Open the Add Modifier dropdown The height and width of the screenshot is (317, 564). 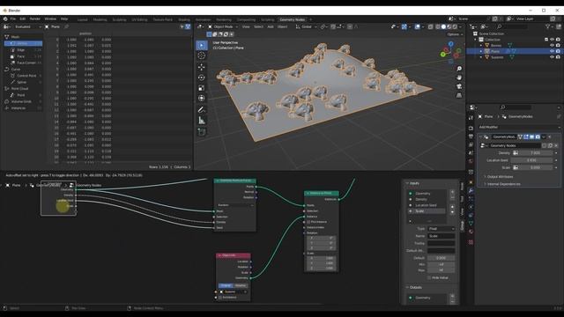pyautogui.click(x=519, y=127)
